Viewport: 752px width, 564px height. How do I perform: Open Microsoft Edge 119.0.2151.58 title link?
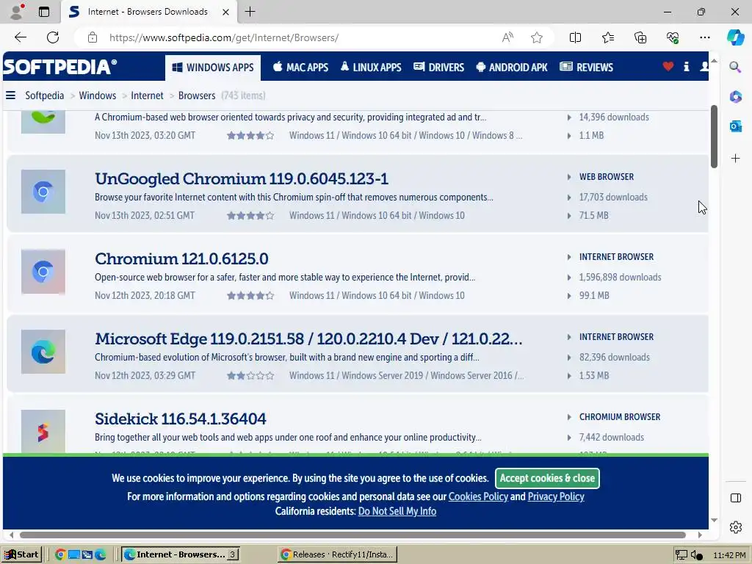click(x=308, y=339)
